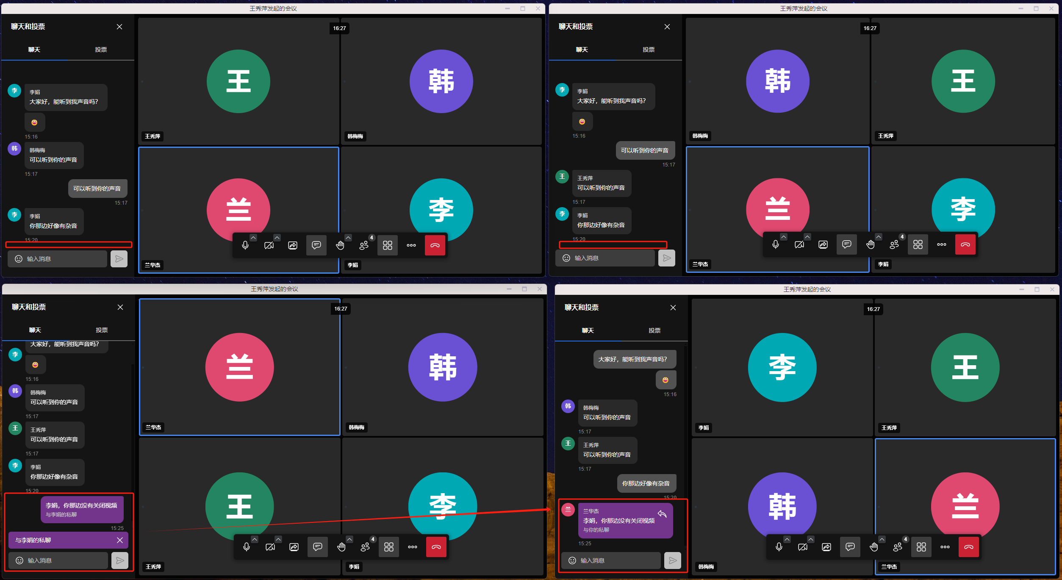Open participants list in the top-right meeting window
This screenshot has height=580, width=1062.
894,244
